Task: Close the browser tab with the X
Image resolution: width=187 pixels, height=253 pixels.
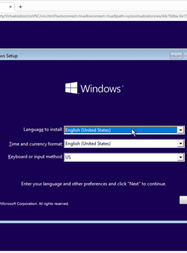Action: [x=11, y=7]
